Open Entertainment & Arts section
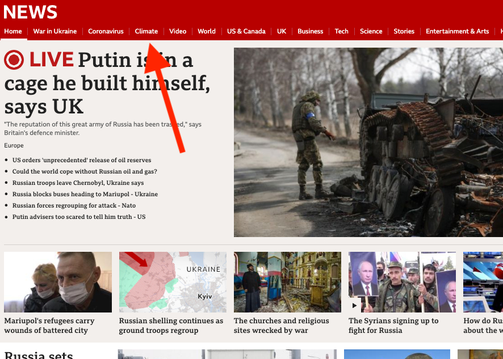503x359 pixels. [457, 31]
